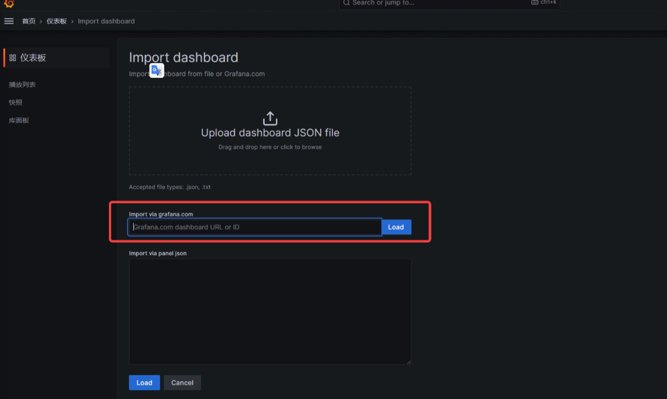Click Upload dashboard JSON file drop zone
The width and height of the screenshot is (667, 399).
coord(270,131)
